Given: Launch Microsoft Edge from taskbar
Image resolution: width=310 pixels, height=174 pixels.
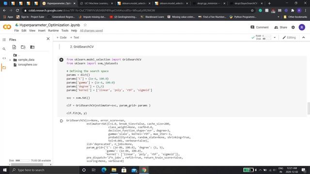Looking at the screenshot, I should click(x=104, y=170).
